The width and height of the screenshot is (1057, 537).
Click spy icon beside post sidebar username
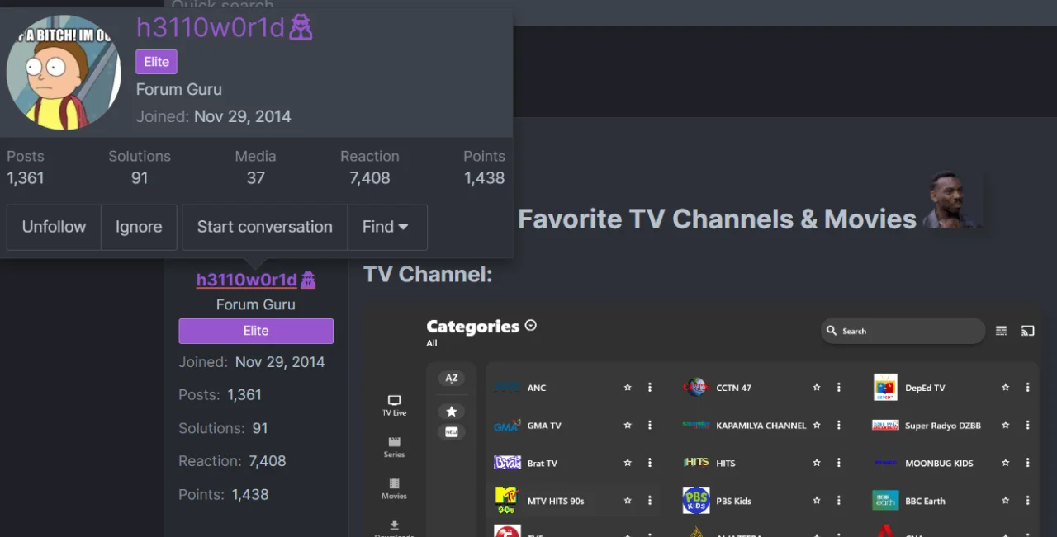pyautogui.click(x=308, y=280)
